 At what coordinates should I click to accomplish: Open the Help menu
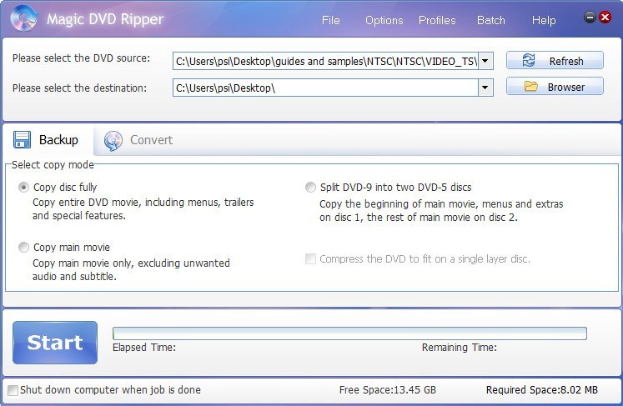(x=544, y=20)
